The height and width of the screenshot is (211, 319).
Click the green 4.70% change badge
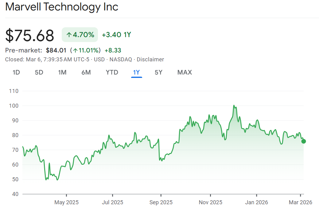tap(80, 35)
